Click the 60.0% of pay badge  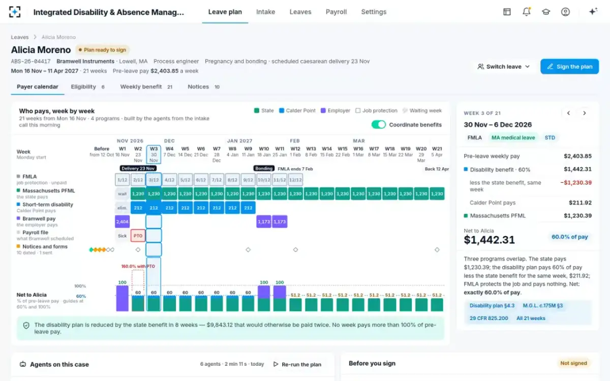pos(569,237)
